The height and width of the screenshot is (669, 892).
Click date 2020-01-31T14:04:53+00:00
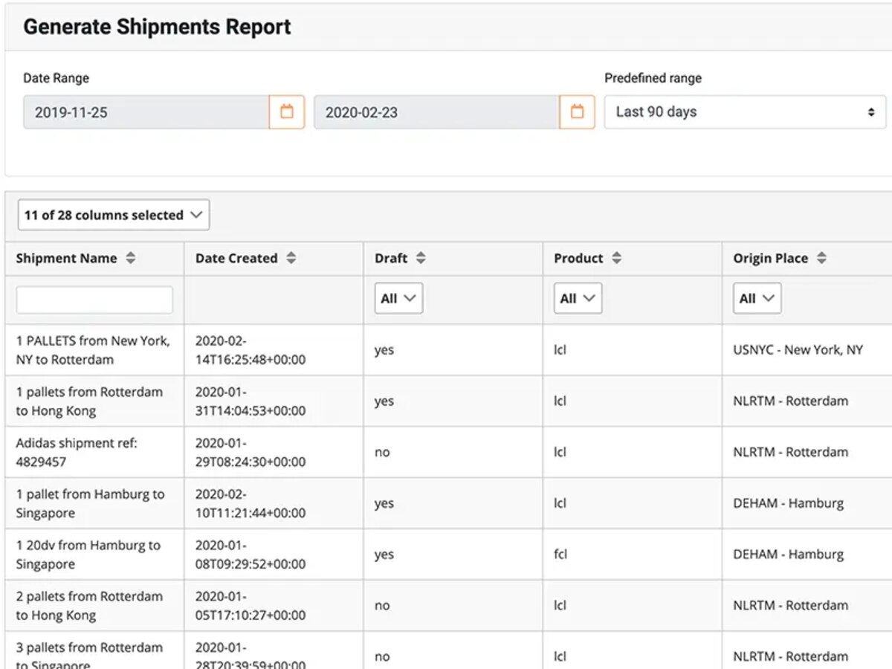click(x=251, y=401)
